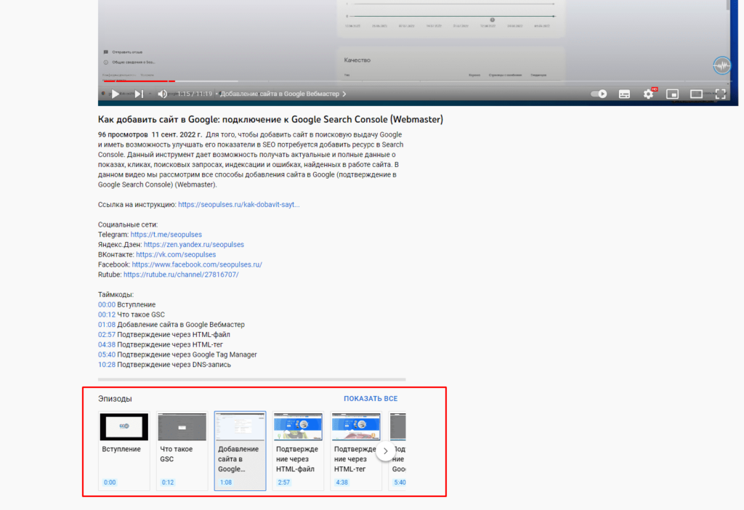The height and width of the screenshot is (510, 744).
Task: Jump to the 01:08 timecode
Action: point(107,325)
